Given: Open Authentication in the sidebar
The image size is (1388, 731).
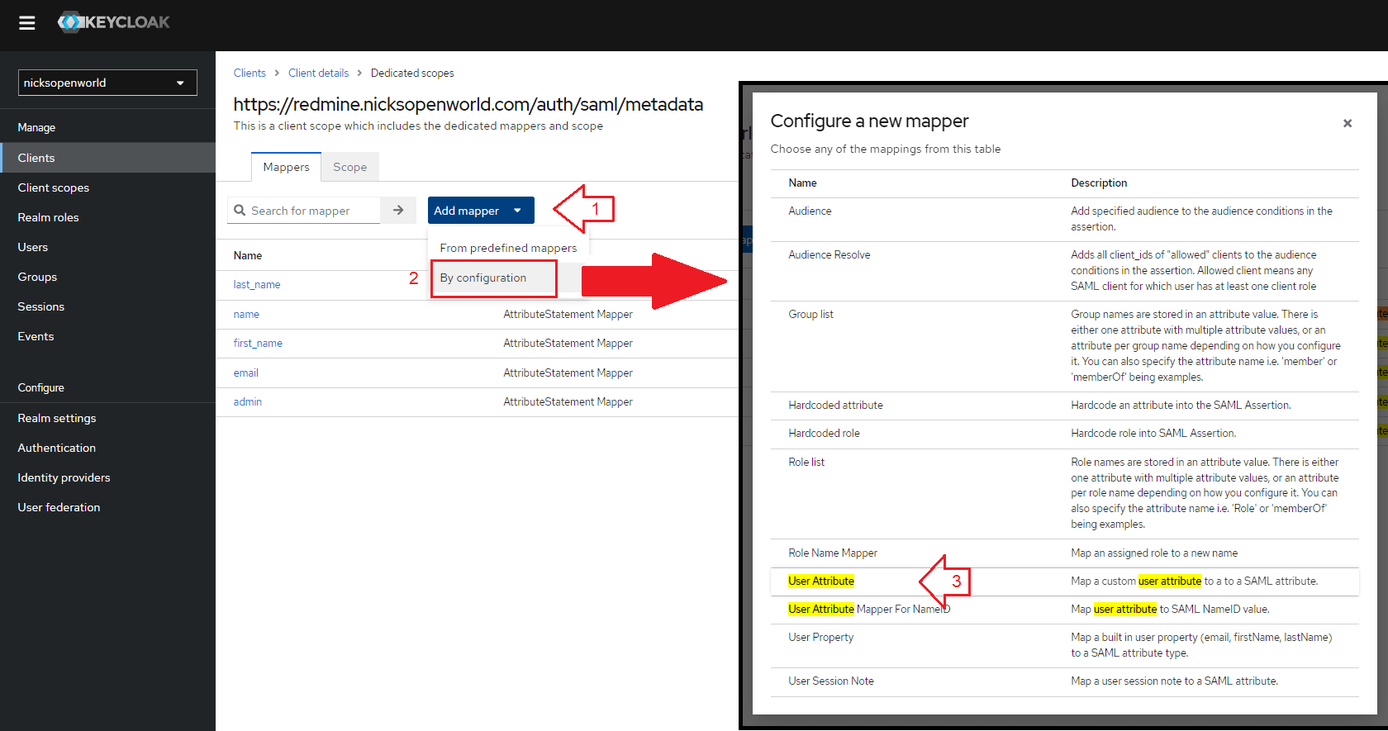Looking at the screenshot, I should click(x=107, y=448).
